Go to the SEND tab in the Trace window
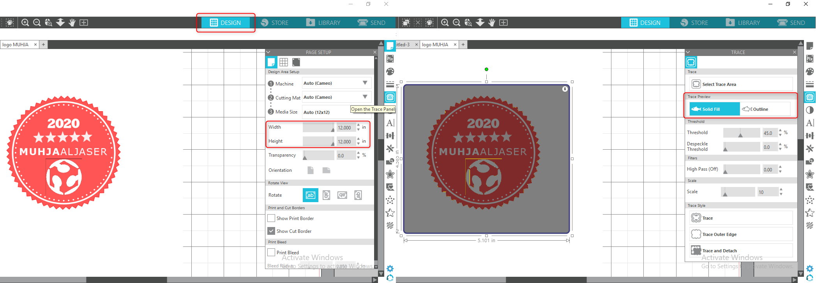 tap(791, 23)
